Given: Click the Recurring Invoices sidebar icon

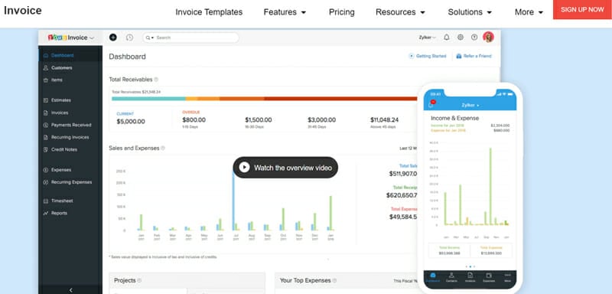Looking at the screenshot, I should (x=46, y=138).
